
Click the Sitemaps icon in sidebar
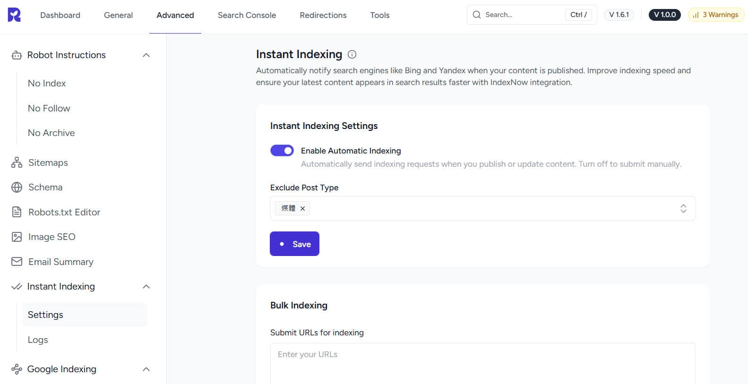(x=17, y=162)
